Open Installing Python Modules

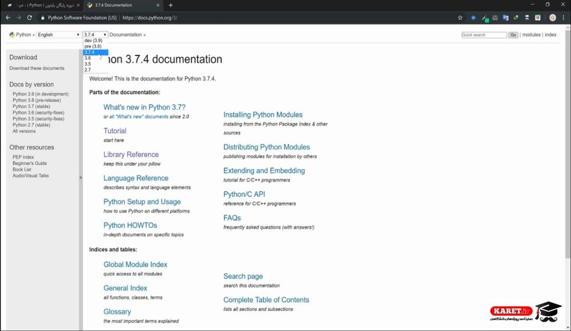(x=263, y=115)
